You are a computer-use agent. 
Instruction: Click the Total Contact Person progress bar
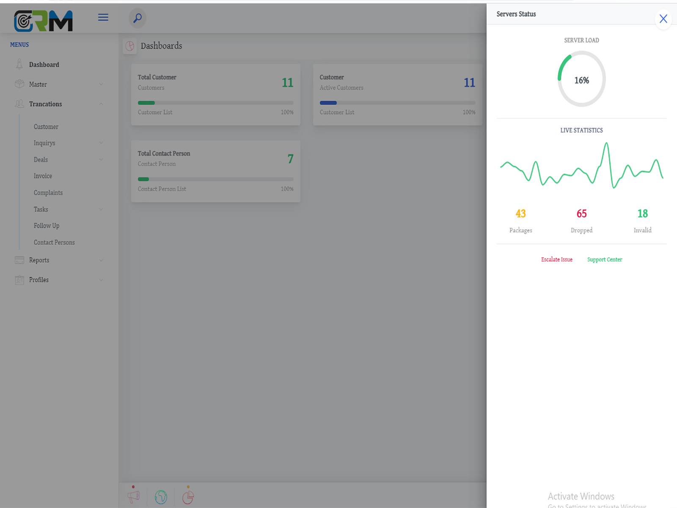tap(215, 179)
